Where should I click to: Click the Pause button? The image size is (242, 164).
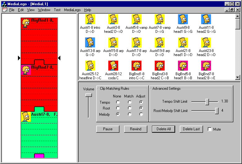coord(108,129)
